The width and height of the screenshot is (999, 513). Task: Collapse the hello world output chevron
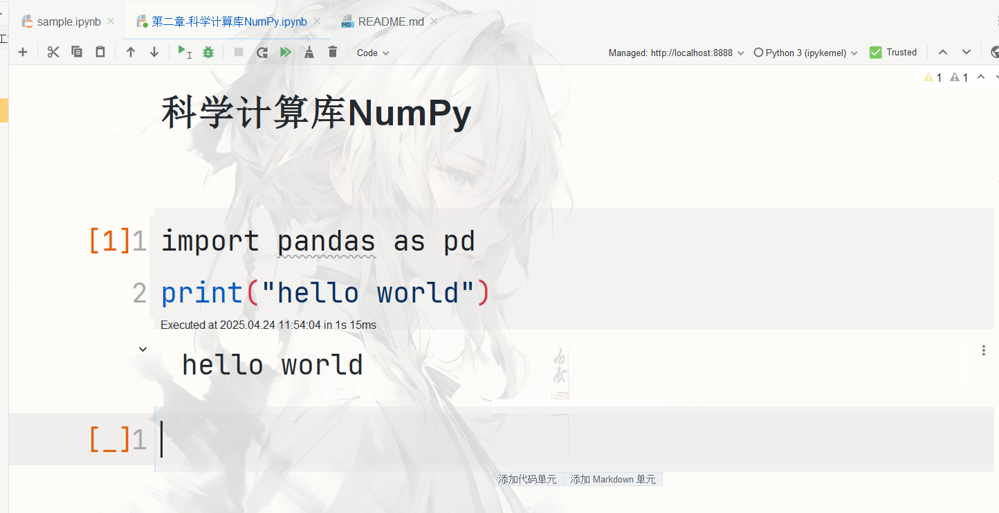[143, 349]
